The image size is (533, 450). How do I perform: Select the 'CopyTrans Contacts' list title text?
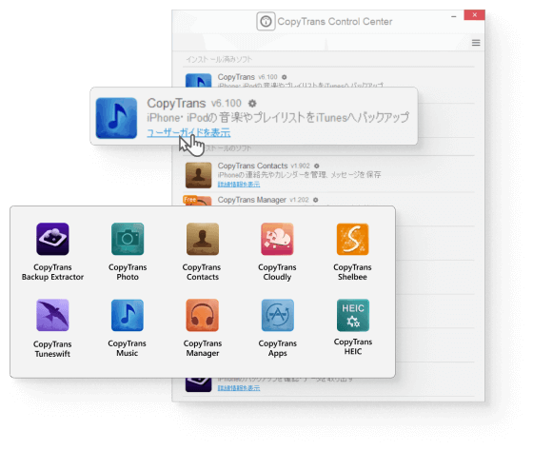[x=252, y=166]
